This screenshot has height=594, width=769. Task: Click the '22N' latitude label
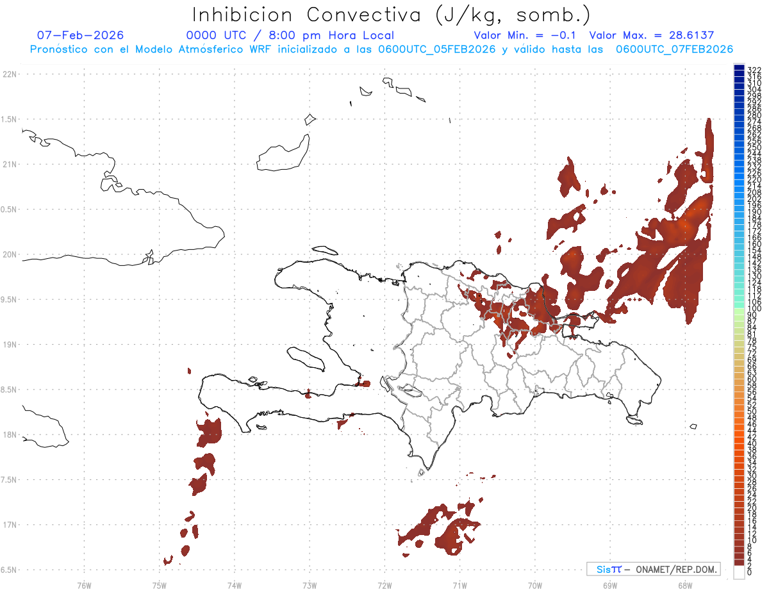10,74
